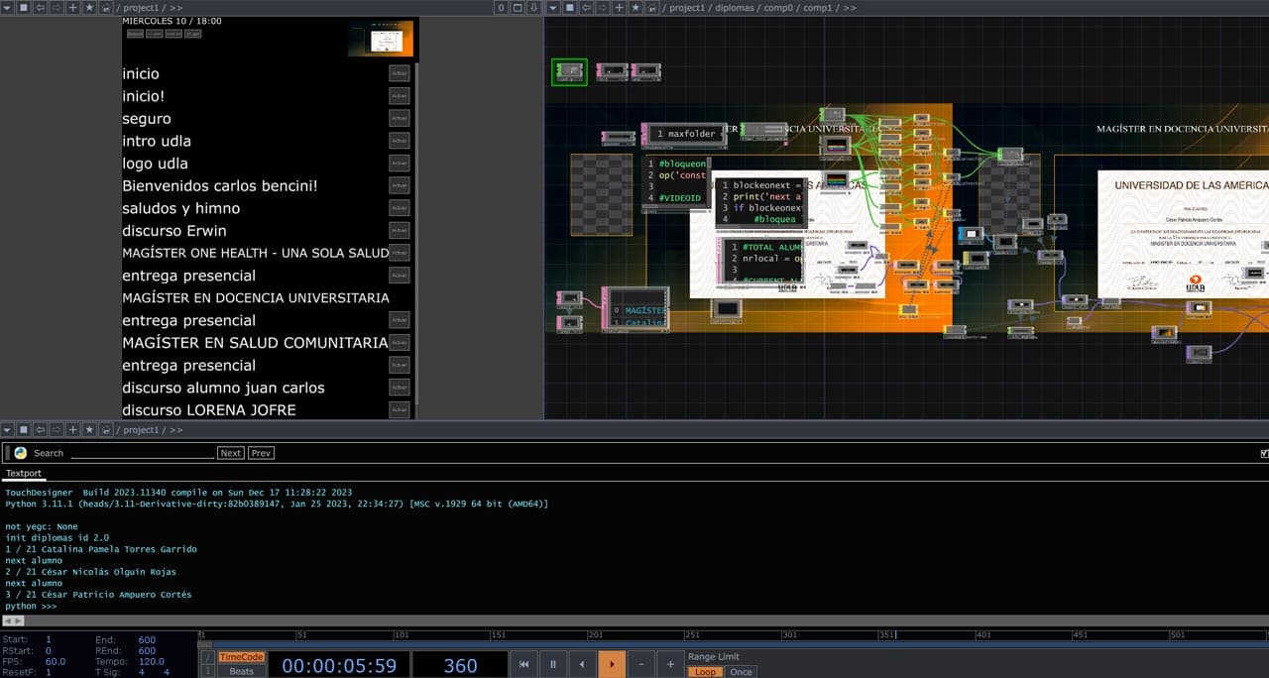Click plus icon in top-left pane header
Image resolution: width=1269 pixels, height=678 pixels.
(x=72, y=7)
